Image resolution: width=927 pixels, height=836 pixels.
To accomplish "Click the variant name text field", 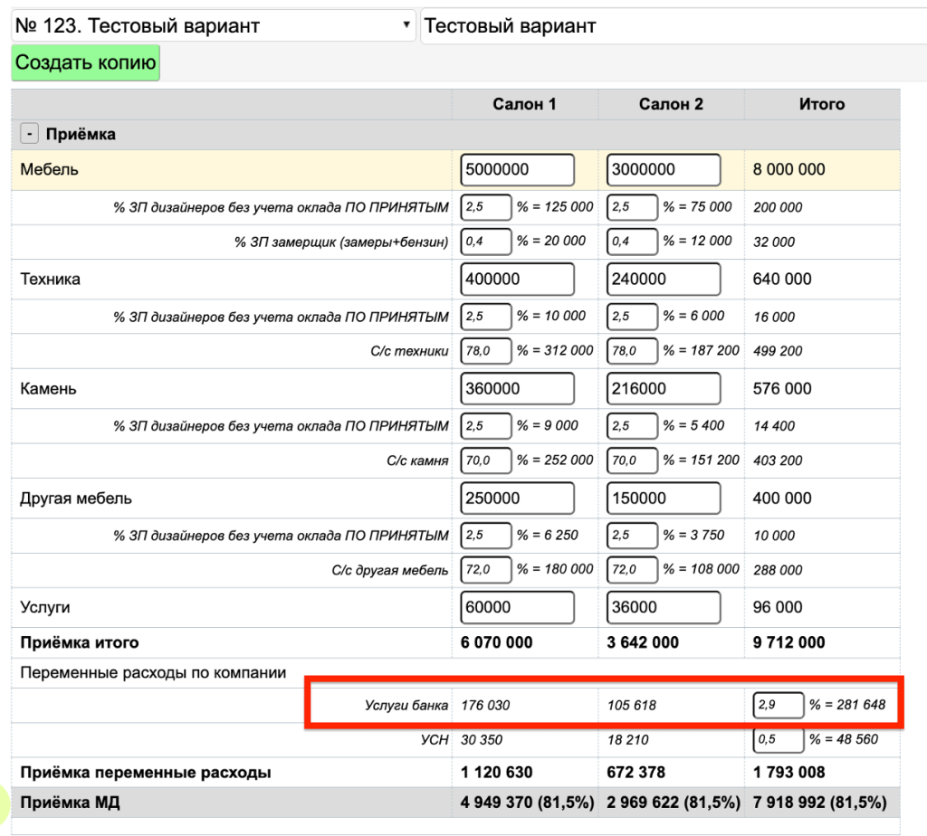I will click(670, 26).
